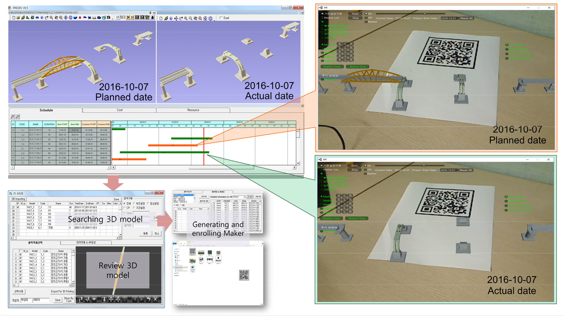This screenshot has height=316, width=564.
Task: Click Reset 4D in the upper AR window
Action: [x=466, y=18]
